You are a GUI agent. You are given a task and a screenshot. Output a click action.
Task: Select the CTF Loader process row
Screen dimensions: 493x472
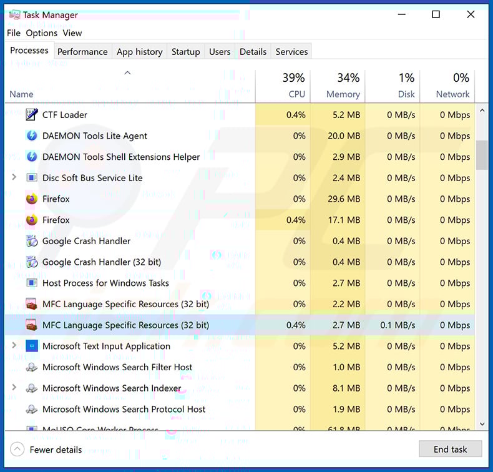(x=240, y=115)
